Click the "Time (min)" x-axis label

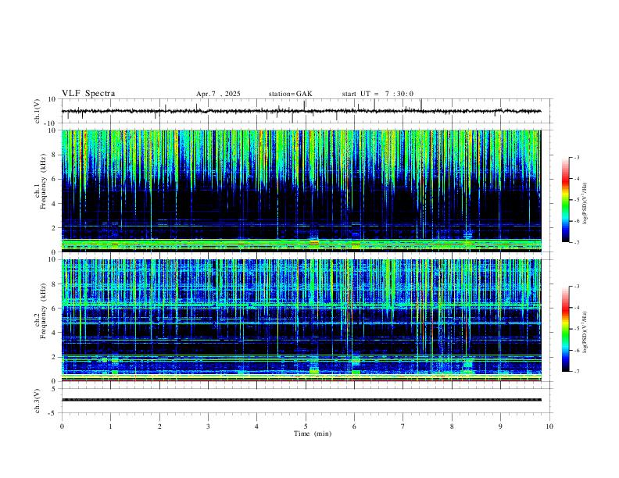pyautogui.click(x=313, y=433)
